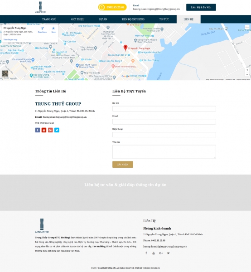
Task: Click the contact info email address link
Action: point(65,117)
